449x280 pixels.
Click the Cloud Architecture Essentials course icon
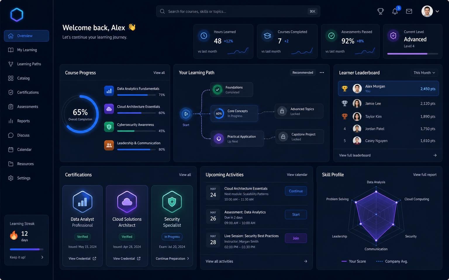click(x=109, y=109)
